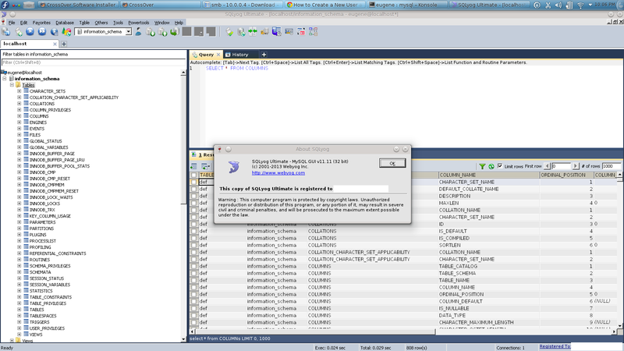Toggle the Limit rows checkbox
Screen dimensions: 624x351
[500, 166]
